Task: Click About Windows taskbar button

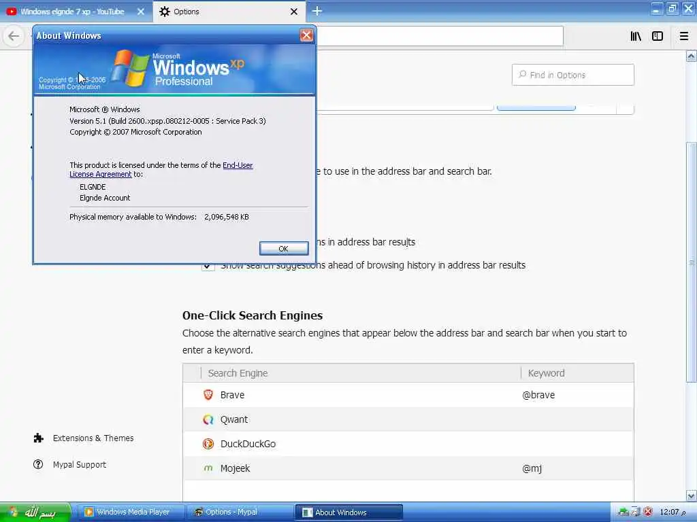Action: (x=349, y=512)
